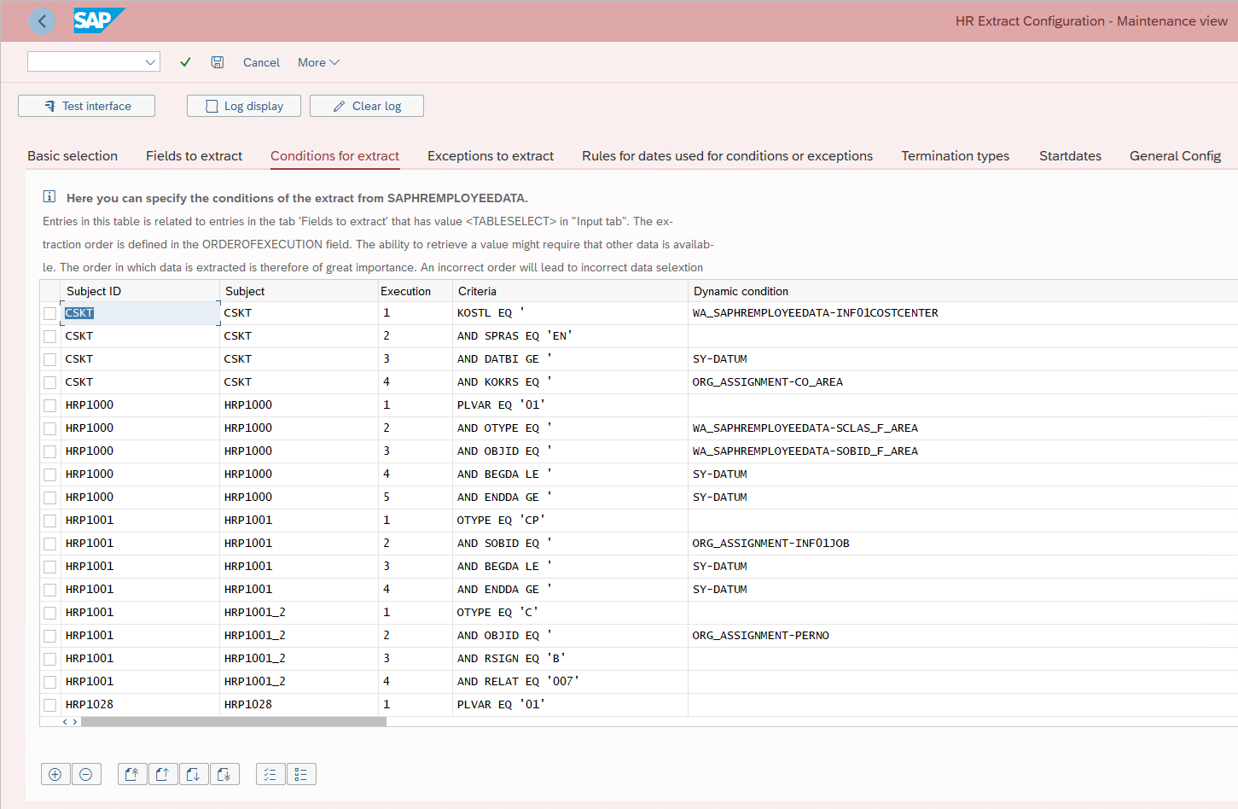This screenshot has height=809, width=1238.
Task: Click WA_SAPHREMPLOYEEDATA-SCLAS_F_AREA cell
Action: point(962,428)
